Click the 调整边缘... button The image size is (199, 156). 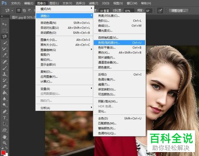tap(179, 11)
